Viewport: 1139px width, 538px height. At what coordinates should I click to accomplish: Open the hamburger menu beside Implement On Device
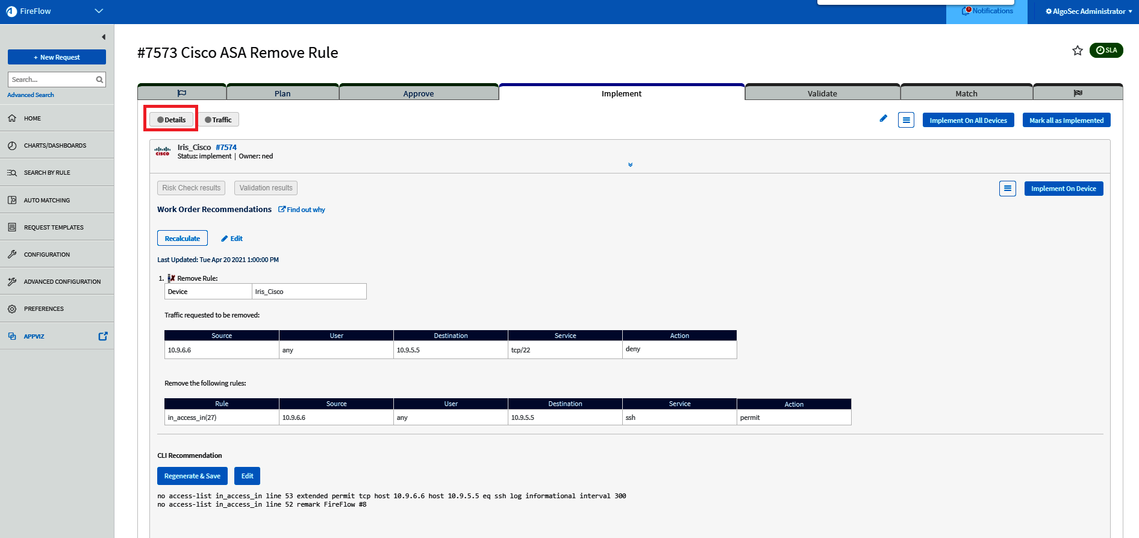[1007, 189]
